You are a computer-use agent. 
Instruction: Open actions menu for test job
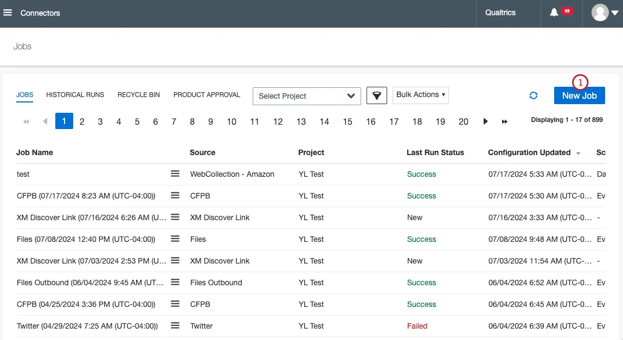point(175,174)
